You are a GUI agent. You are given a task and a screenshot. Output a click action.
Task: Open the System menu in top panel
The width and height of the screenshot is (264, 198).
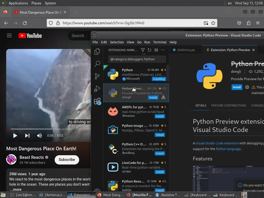(x=50, y=3)
